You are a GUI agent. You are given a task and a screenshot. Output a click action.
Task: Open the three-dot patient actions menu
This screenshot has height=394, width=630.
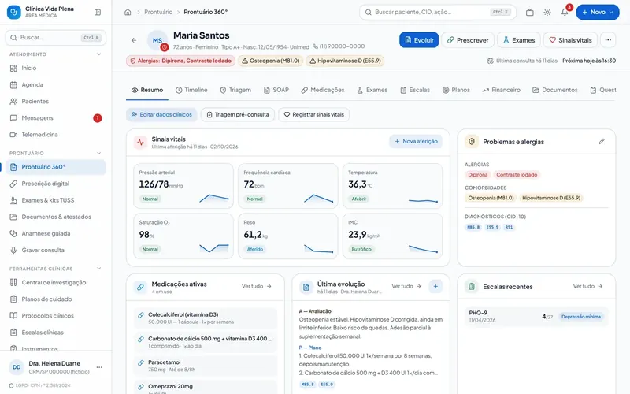[608, 40]
